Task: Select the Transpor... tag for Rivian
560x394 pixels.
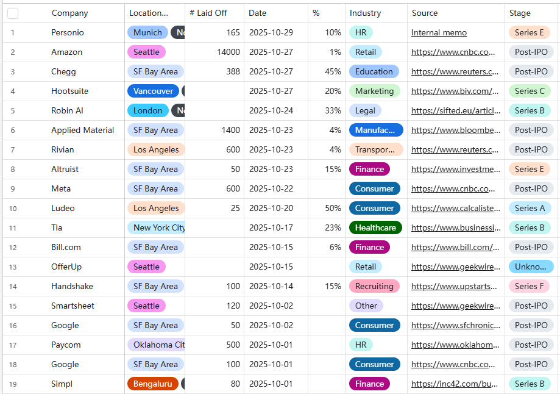Action: (x=376, y=150)
